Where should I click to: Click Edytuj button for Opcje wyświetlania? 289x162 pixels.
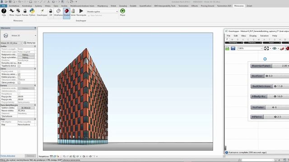26,58
